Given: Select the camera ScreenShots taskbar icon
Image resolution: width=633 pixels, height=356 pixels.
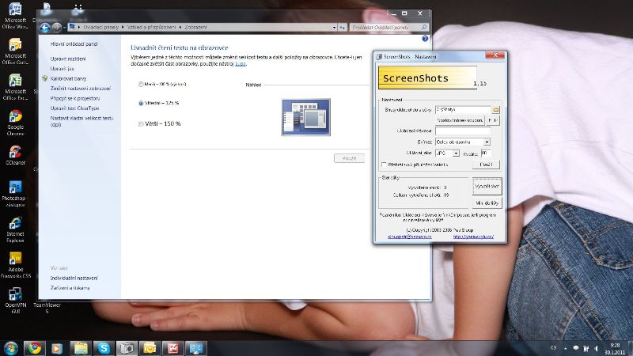Looking at the screenshot, I should [127, 348].
